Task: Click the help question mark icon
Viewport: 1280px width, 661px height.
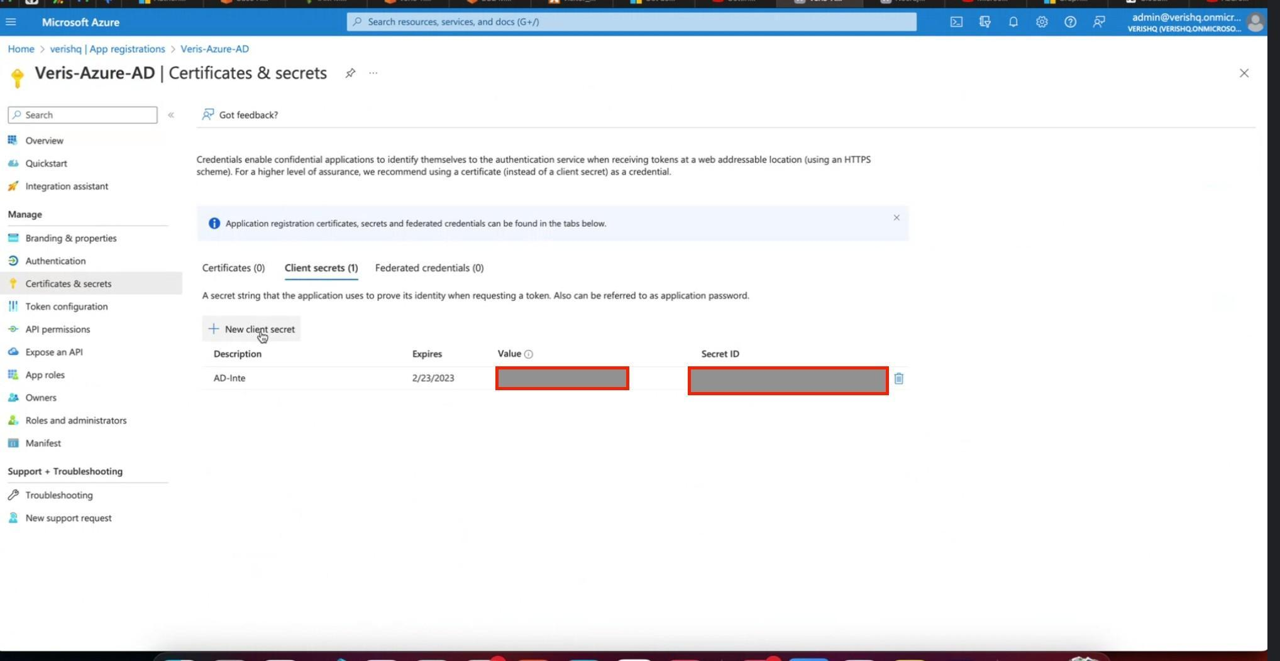Action: click(x=1069, y=22)
